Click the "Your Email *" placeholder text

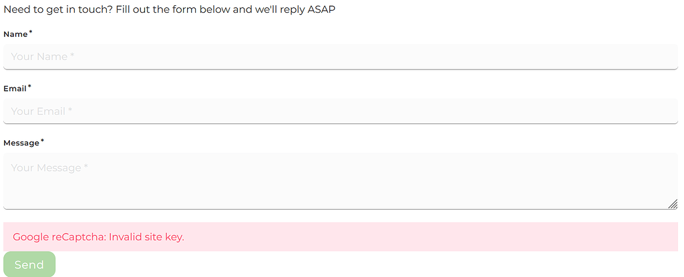click(41, 111)
